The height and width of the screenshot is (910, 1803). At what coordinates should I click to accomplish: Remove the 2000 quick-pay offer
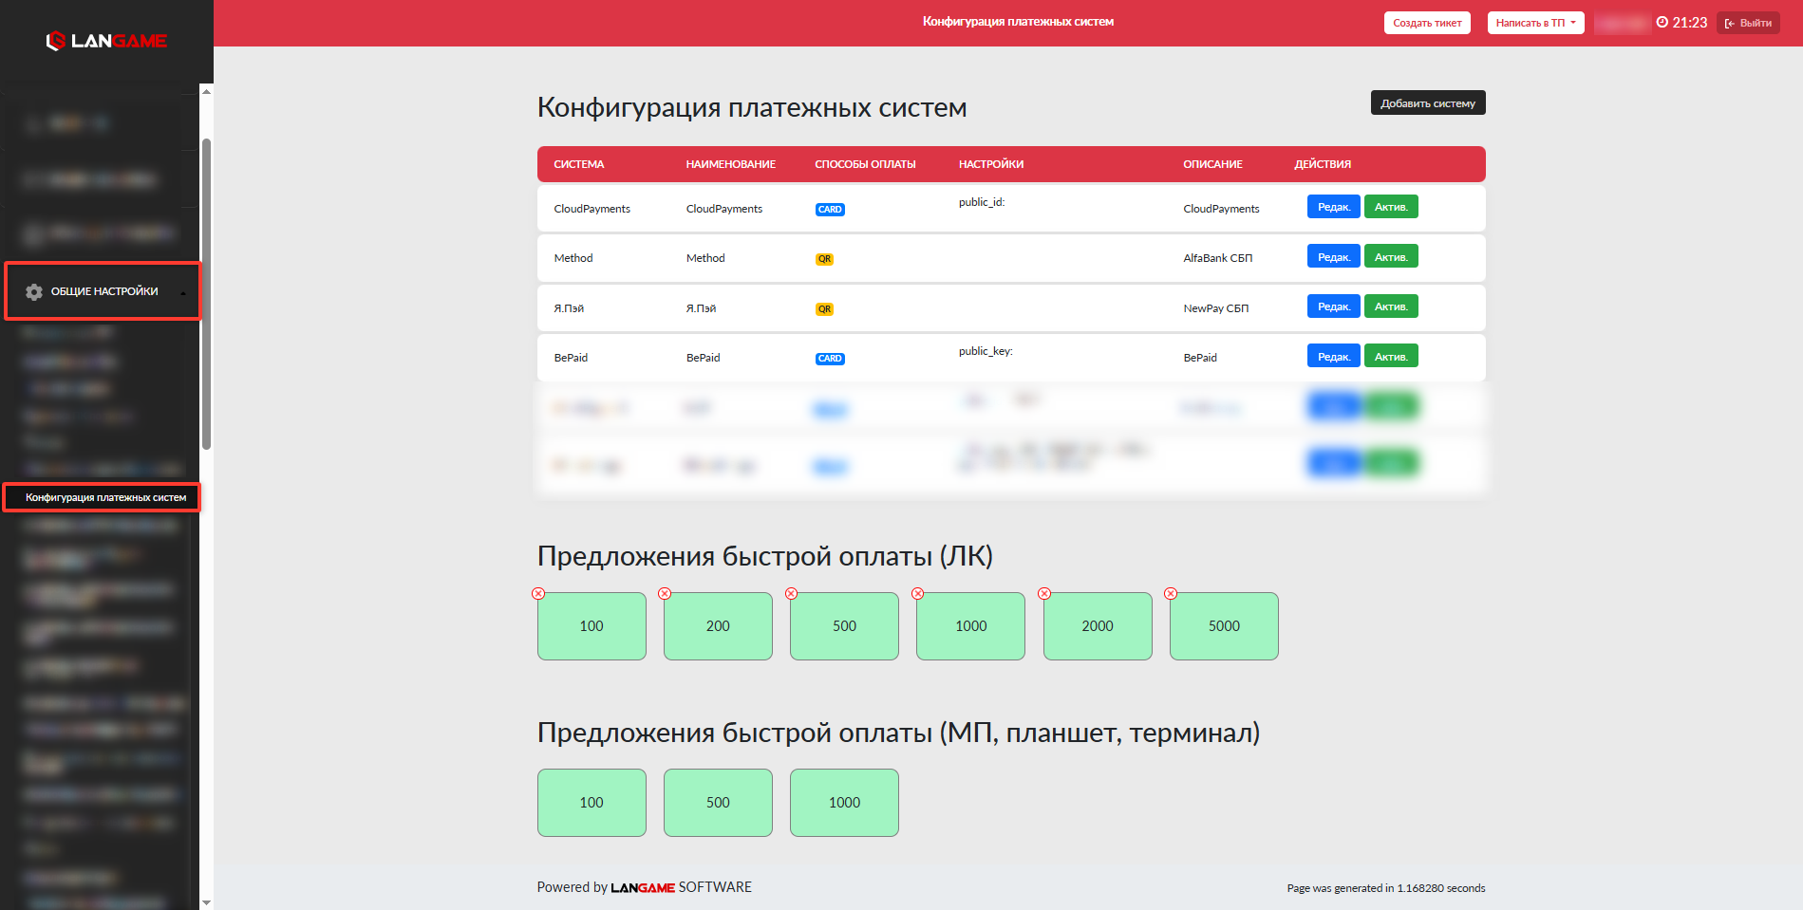1044,593
